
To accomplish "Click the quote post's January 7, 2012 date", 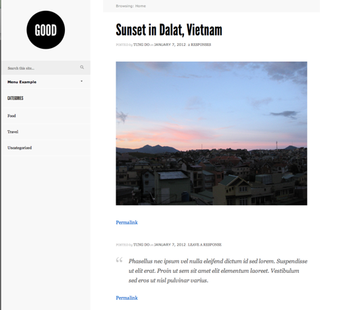I will 170,244.
